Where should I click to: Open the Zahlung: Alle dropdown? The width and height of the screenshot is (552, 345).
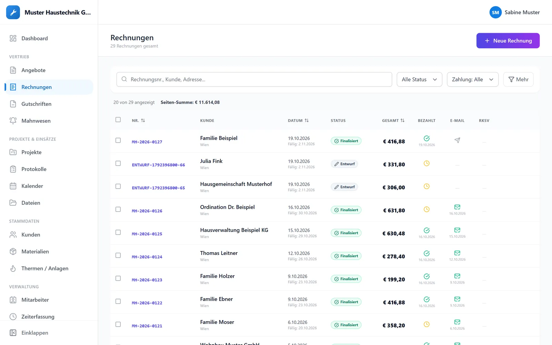(x=473, y=79)
